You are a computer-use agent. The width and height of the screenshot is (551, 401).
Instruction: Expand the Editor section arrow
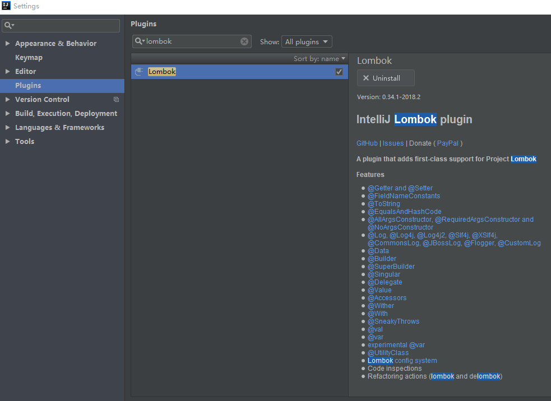pos(7,71)
